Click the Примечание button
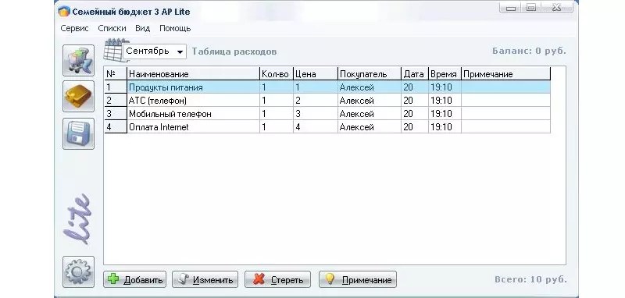The image size is (625, 298). point(358,279)
